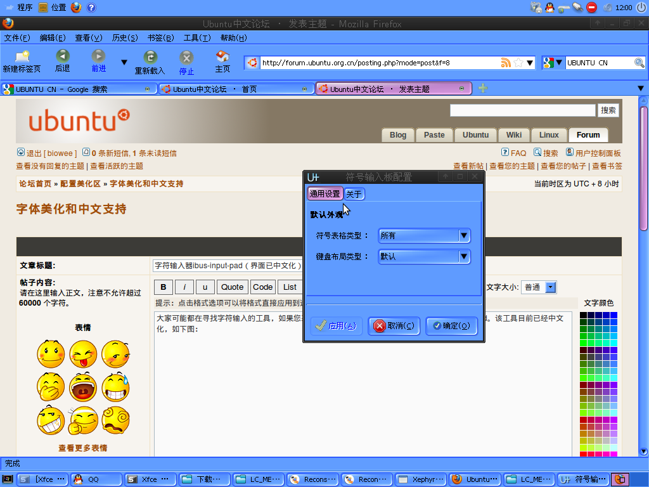Image resolution: width=649 pixels, height=487 pixels.
Task: Click the 应用(A) apply button
Action: click(337, 326)
